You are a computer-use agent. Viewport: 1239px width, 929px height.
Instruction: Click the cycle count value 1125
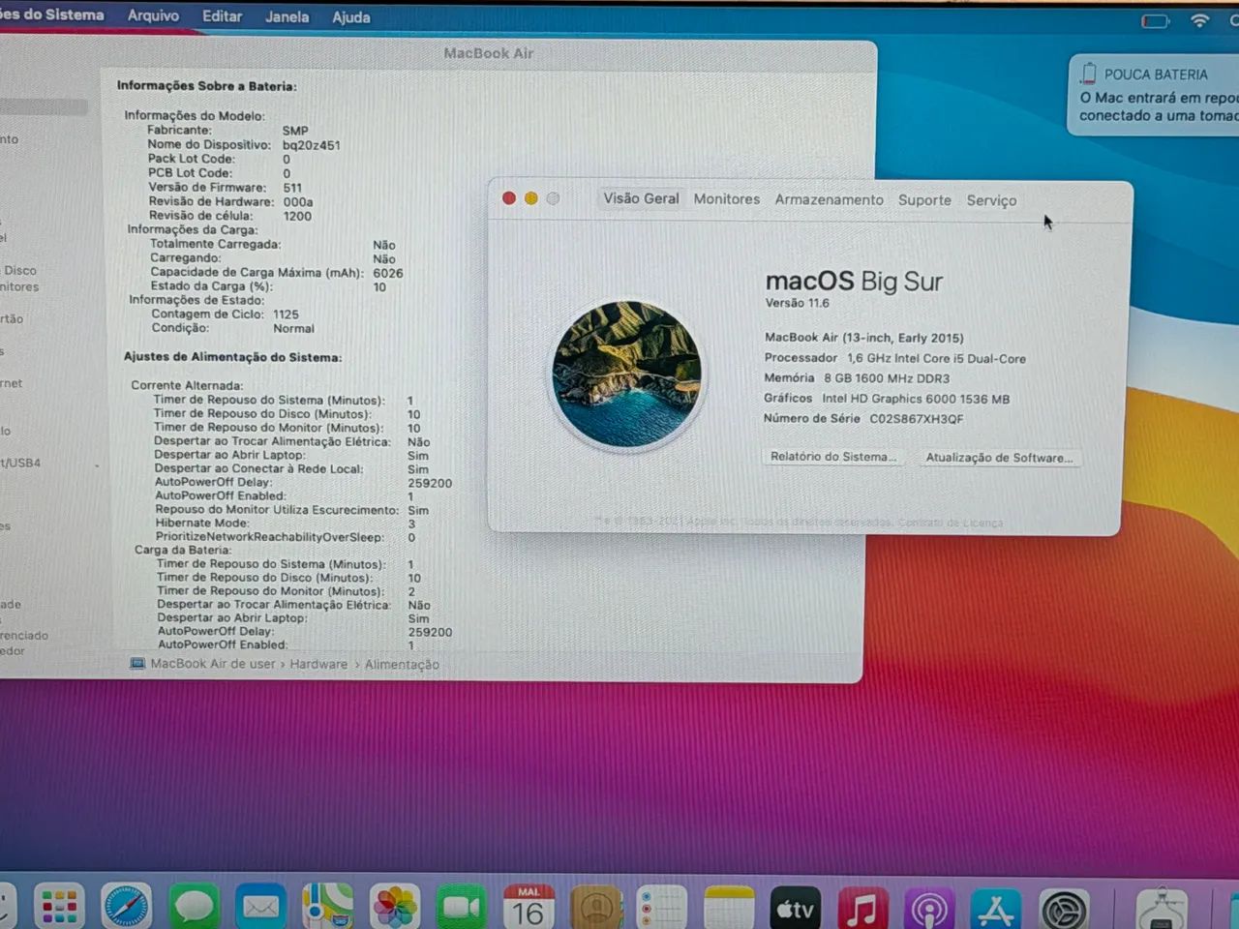click(x=286, y=315)
